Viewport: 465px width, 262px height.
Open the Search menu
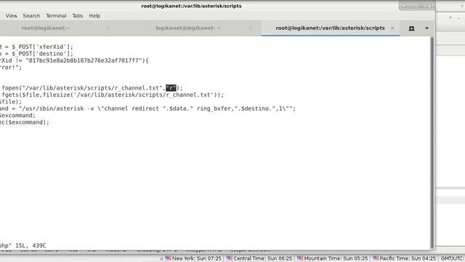click(x=31, y=16)
